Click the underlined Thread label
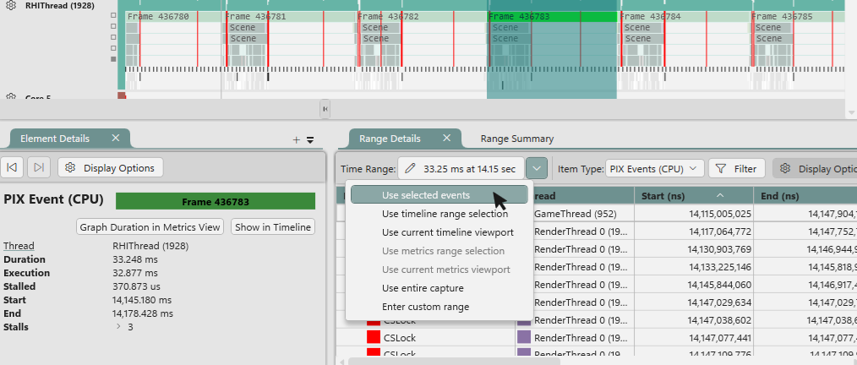 (19, 246)
